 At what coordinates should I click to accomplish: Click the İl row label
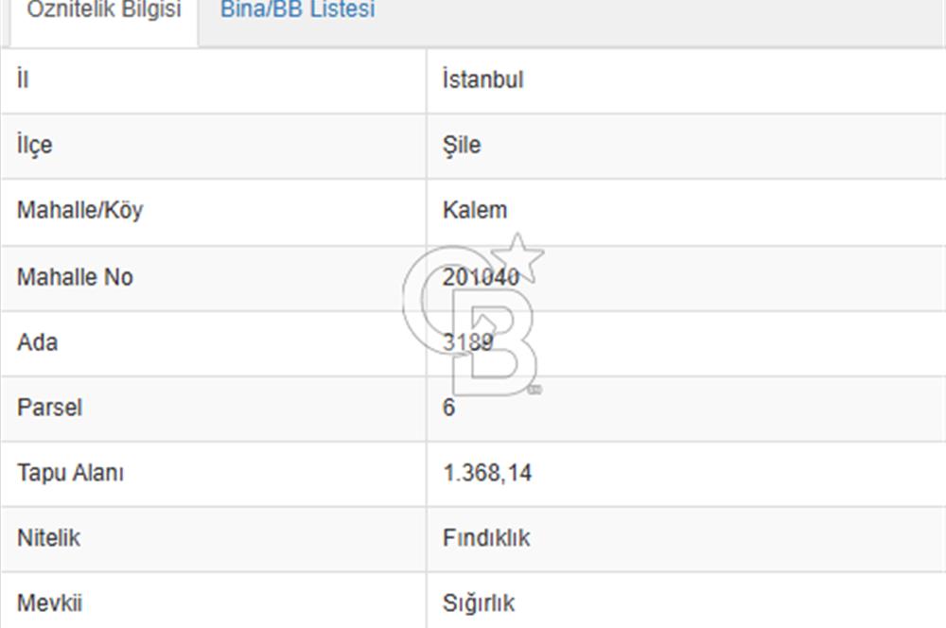23,79
